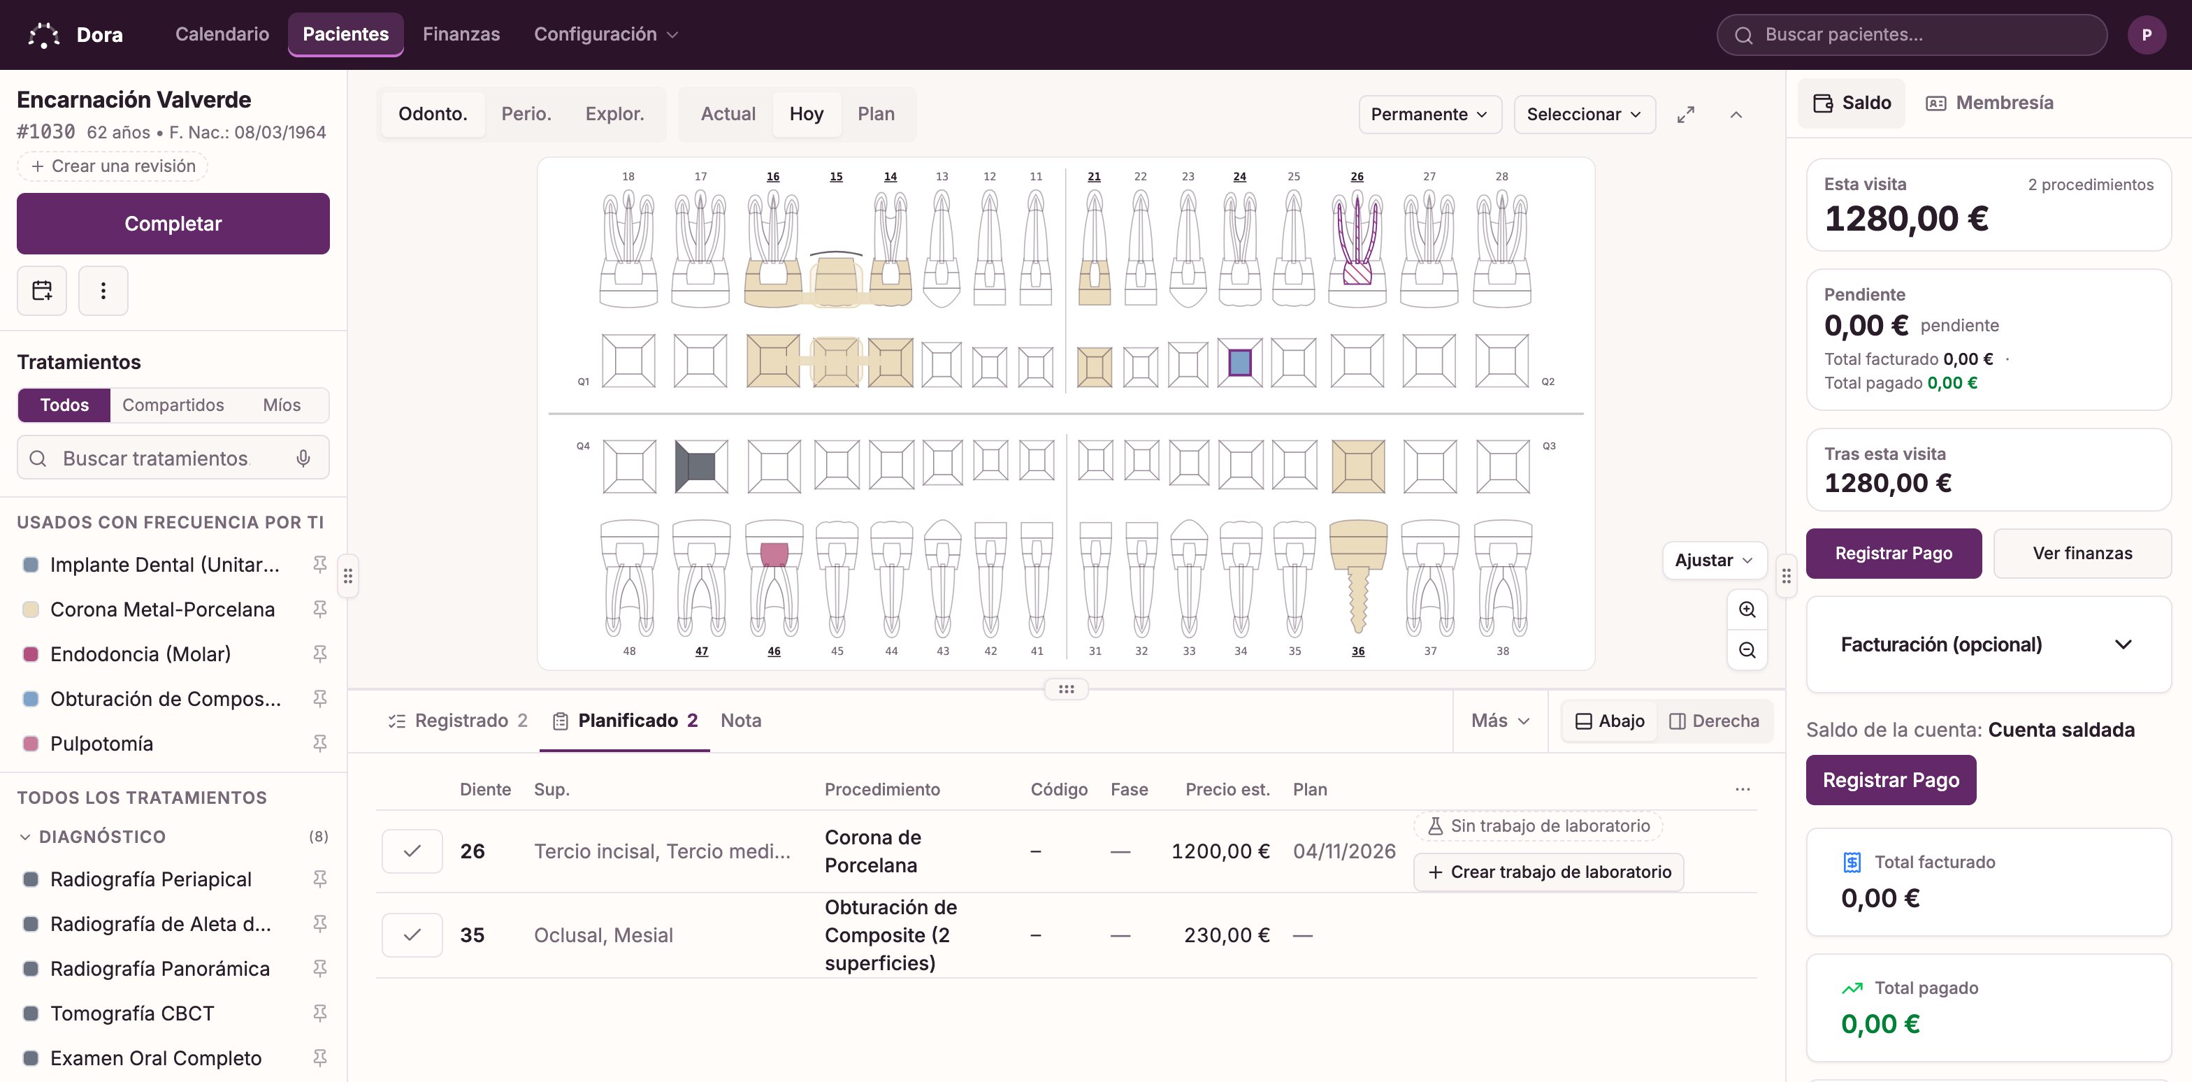Pin the Endodoncia (Molar) treatment
The image size is (2192, 1082).
point(320,654)
